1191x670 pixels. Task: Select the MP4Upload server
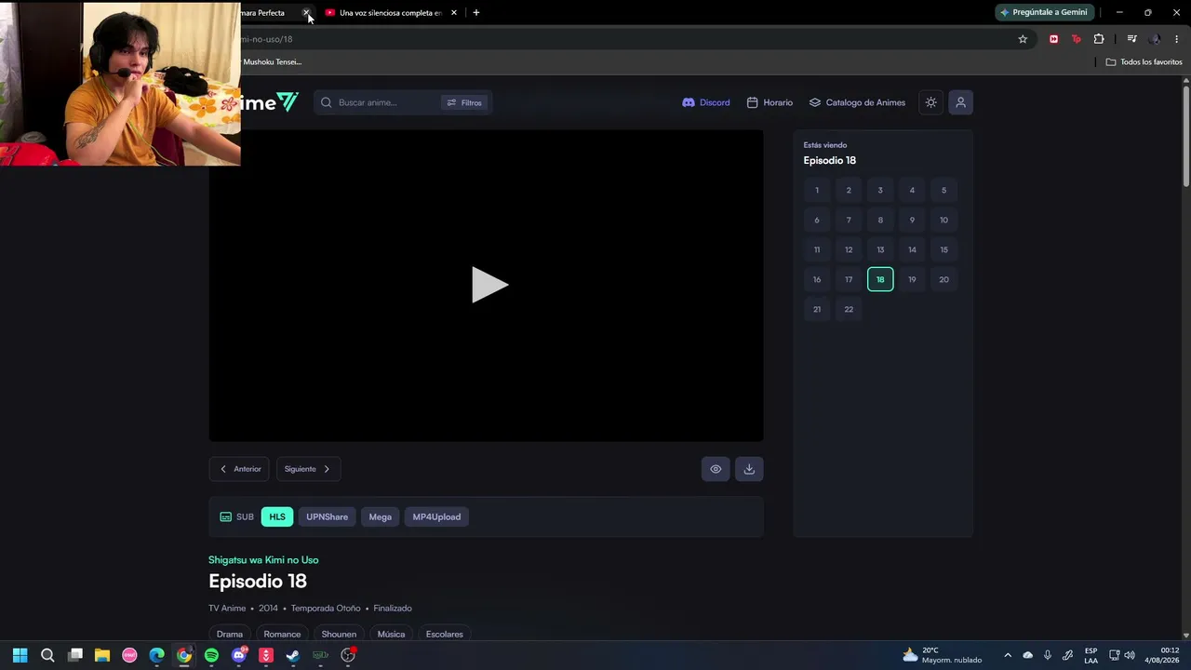(x=436, y=516)
